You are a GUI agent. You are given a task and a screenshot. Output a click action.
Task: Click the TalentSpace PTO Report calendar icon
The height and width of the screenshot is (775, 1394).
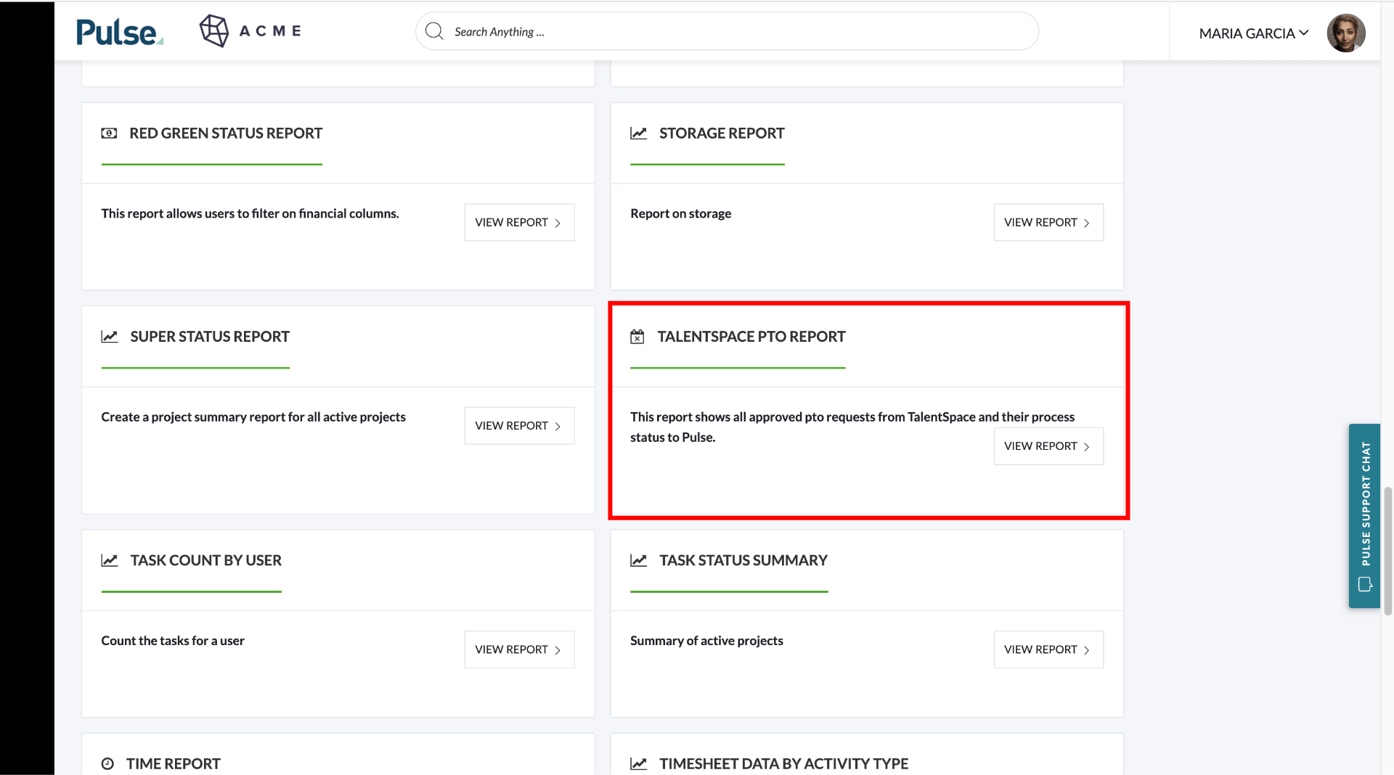(637, 337)
